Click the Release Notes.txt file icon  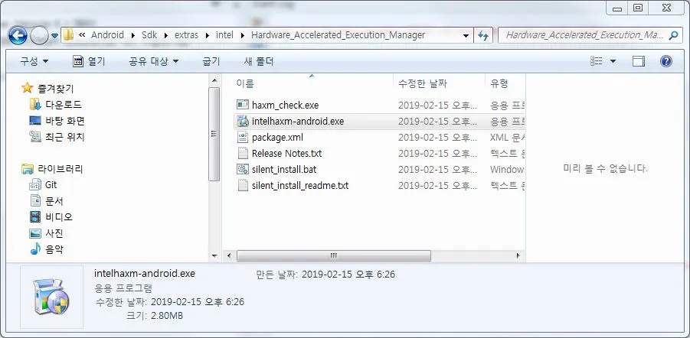(x=243, y=154)
